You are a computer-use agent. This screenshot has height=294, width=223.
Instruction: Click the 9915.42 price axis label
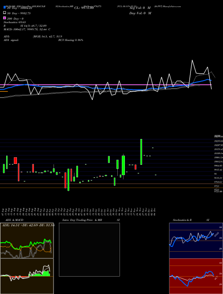tap(218, 170)
